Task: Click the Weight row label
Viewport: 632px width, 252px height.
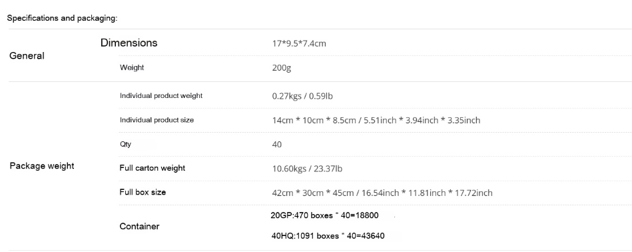Action: click(132, 67)
